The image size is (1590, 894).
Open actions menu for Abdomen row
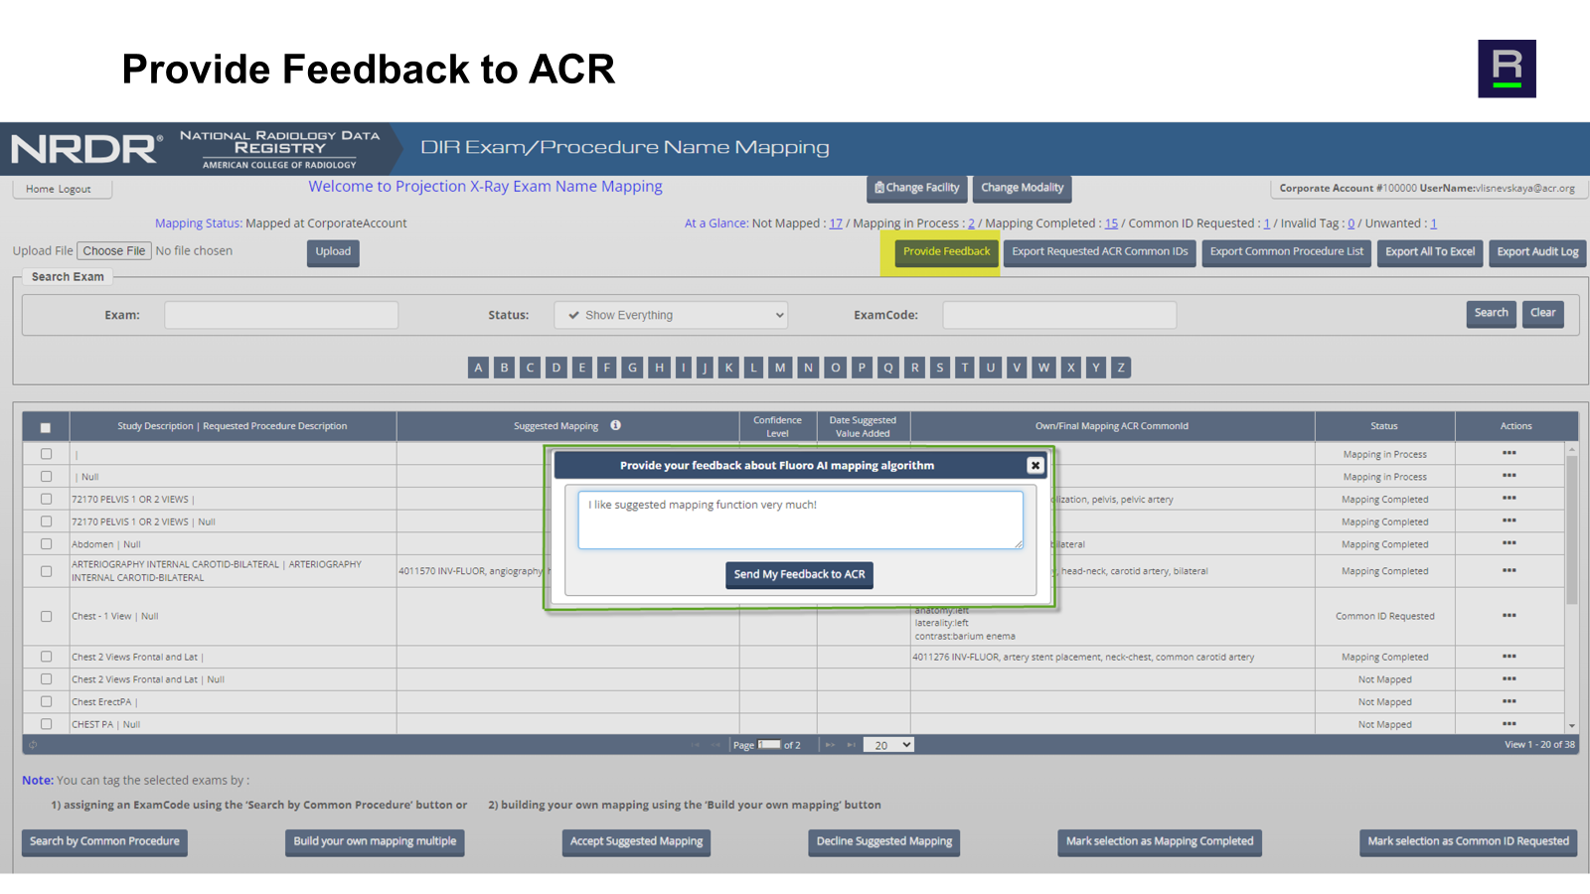pos(1510,543)
